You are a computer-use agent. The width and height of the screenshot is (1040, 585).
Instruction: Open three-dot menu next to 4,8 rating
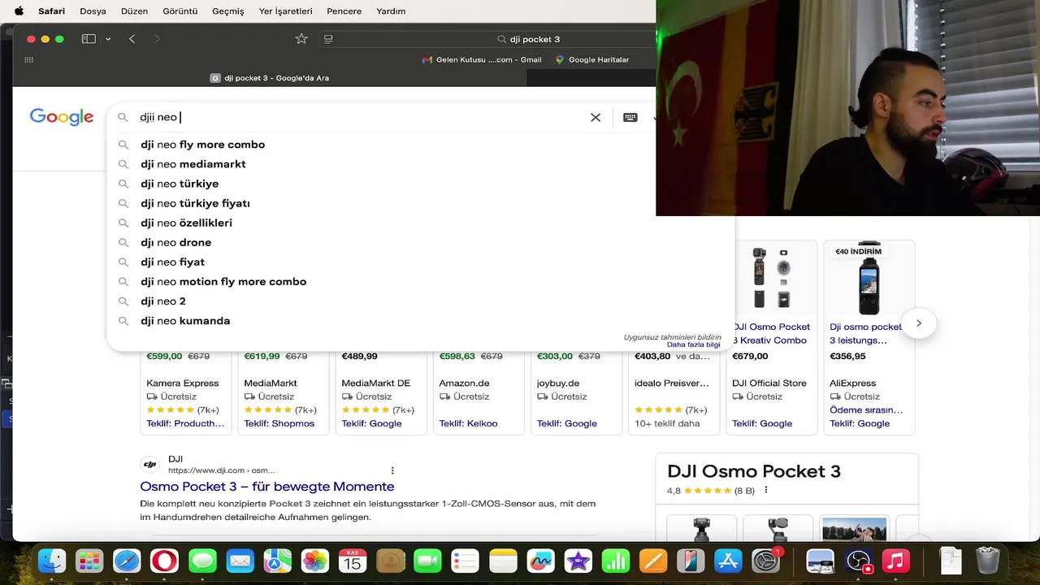pyautogui.click(x=766, y=491)
